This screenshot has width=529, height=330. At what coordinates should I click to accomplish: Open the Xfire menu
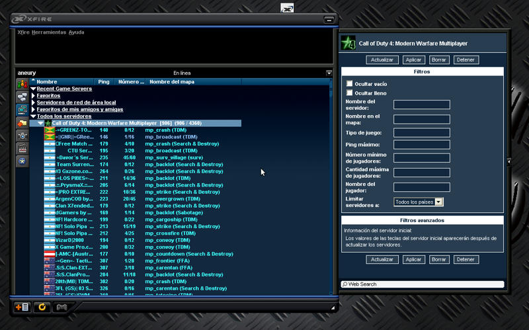pyautogui.click(x=23, y=32)
